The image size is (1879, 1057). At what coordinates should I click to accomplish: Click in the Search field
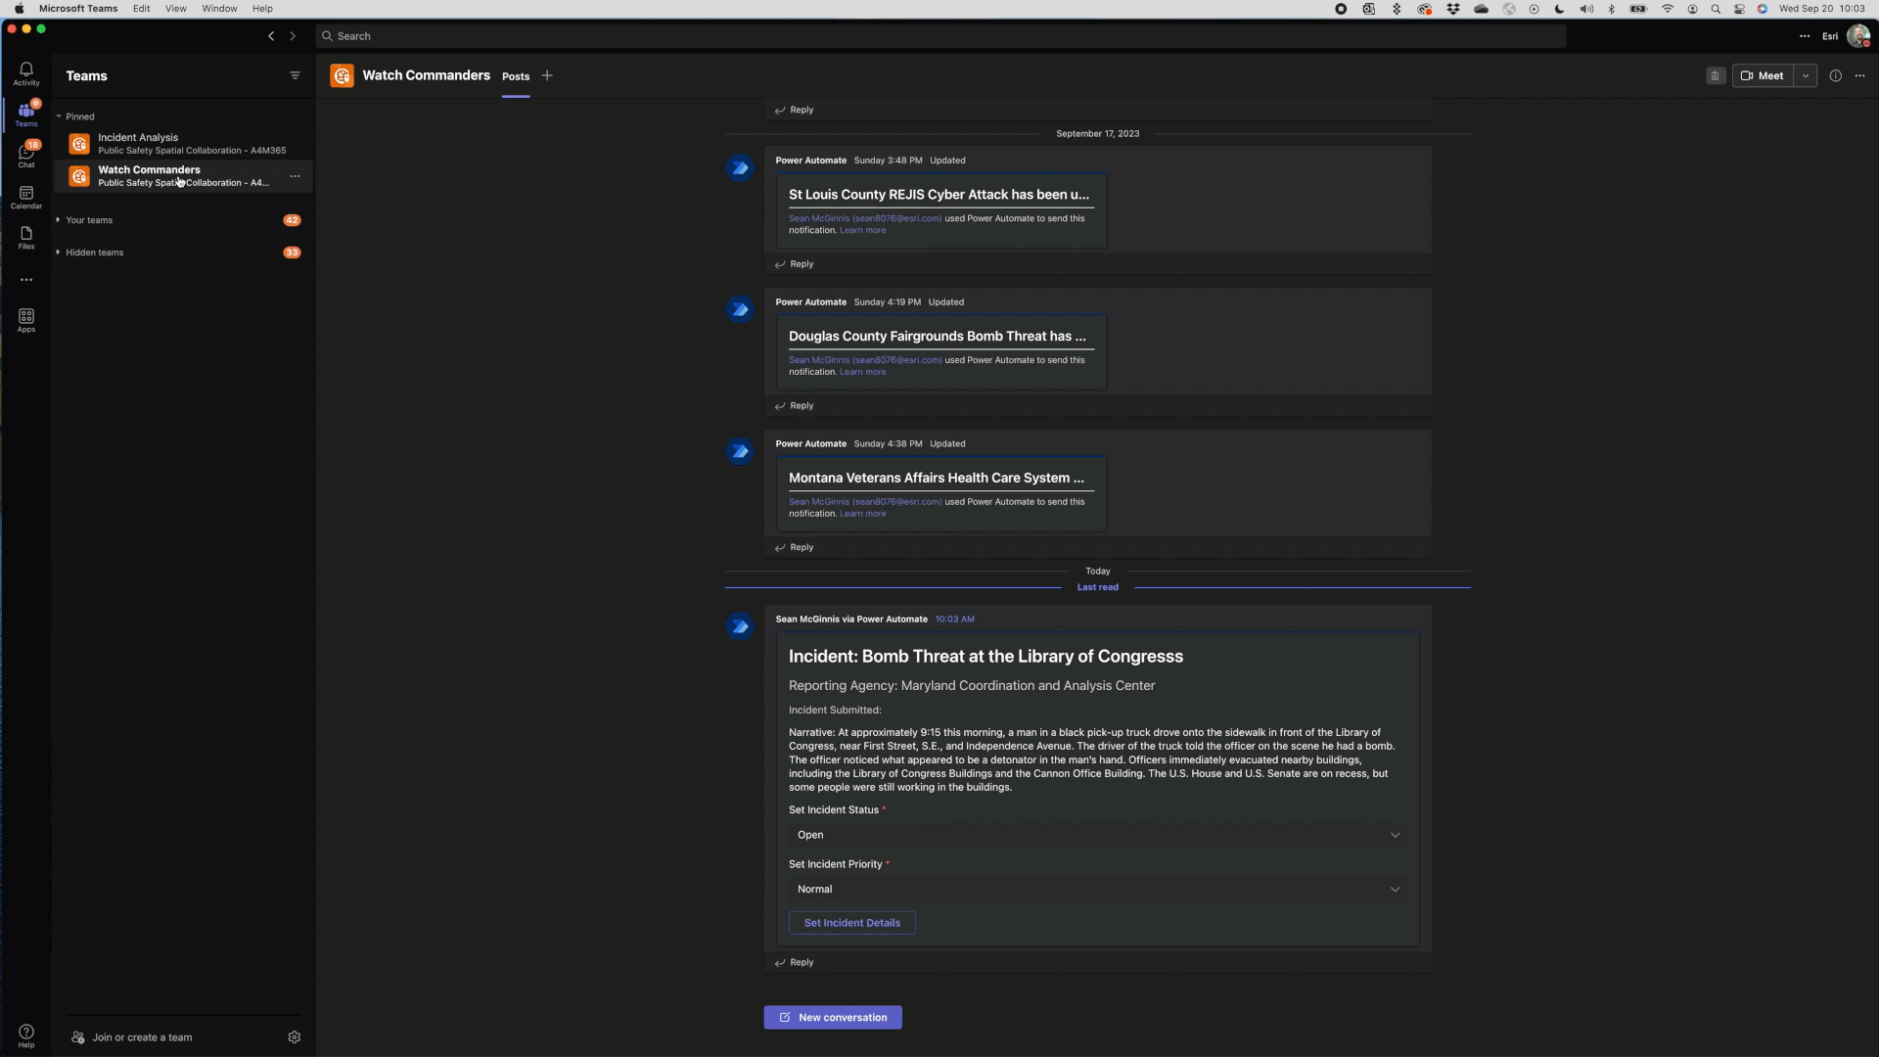(x=939, y=36)
